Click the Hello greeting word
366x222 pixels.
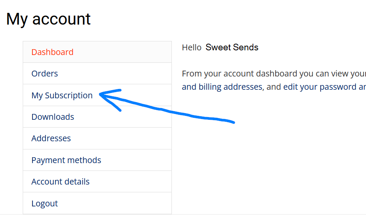coord(192,48)
